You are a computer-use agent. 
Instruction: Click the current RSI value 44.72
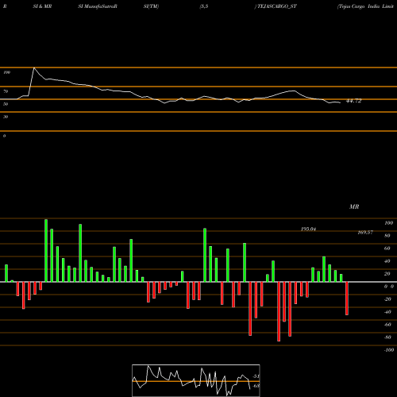click(354, 101)
